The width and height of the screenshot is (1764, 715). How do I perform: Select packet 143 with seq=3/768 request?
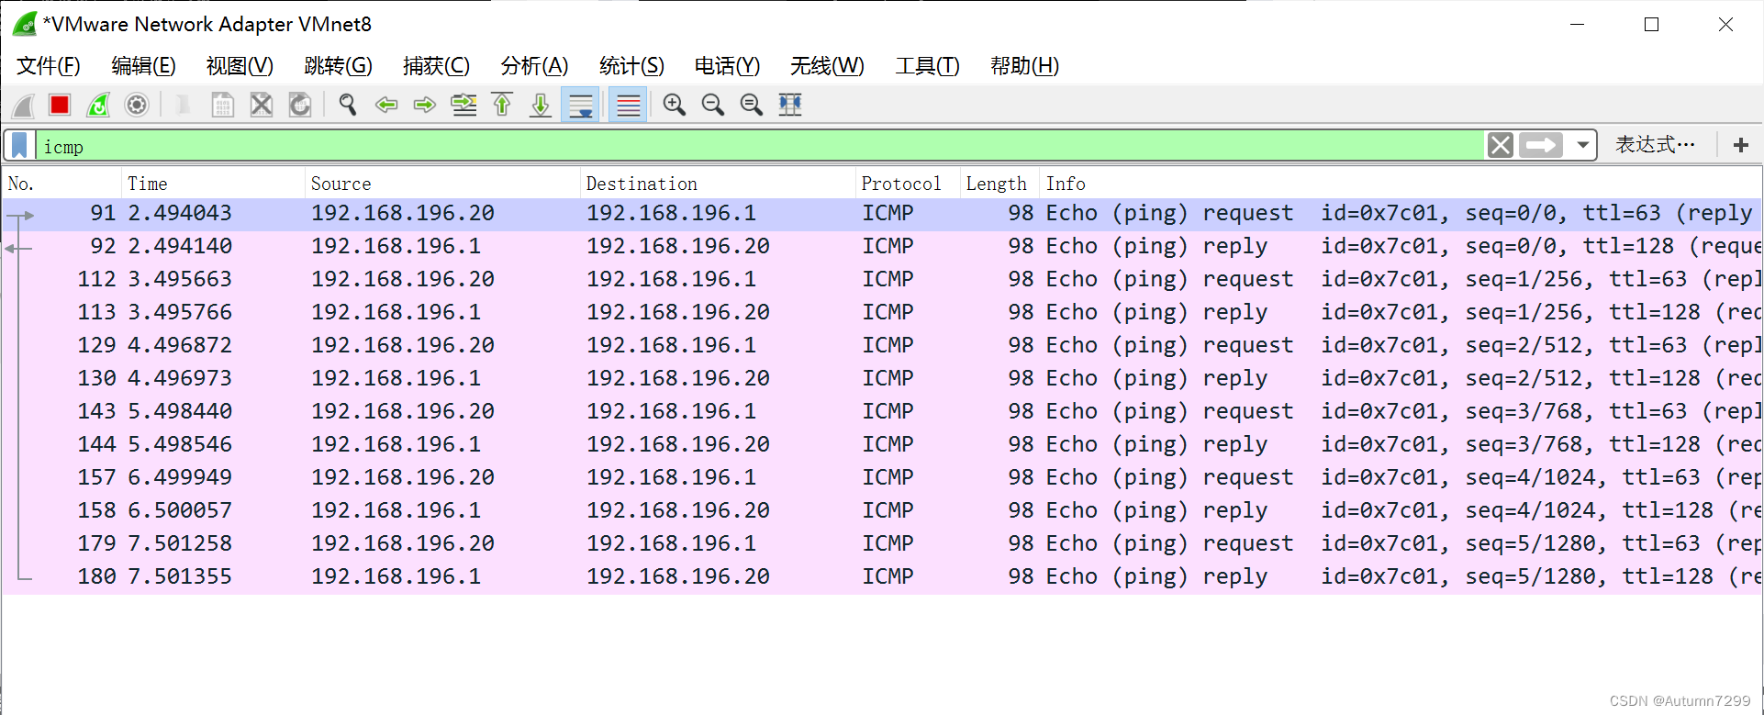tap(882, 411)
